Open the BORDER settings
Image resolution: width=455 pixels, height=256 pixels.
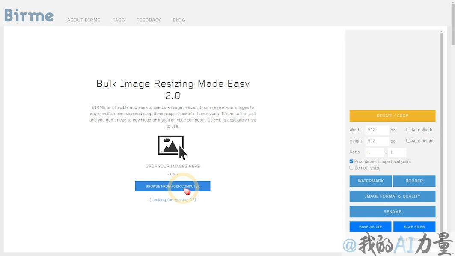414,181
